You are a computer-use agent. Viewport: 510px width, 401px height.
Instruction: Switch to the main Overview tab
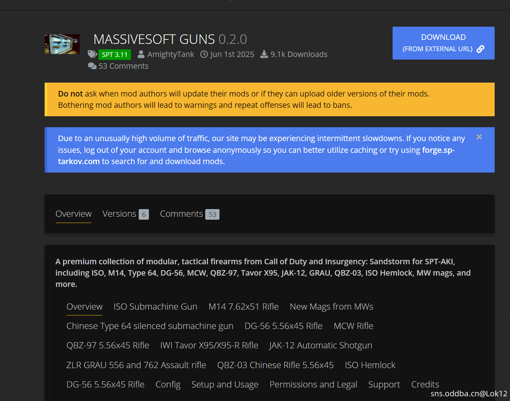pyautogui.click(x=74, y=214)
